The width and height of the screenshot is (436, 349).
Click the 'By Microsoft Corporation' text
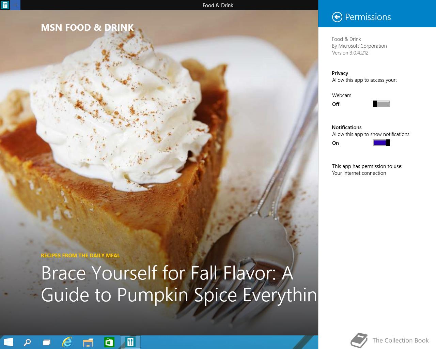coord(359,46)
